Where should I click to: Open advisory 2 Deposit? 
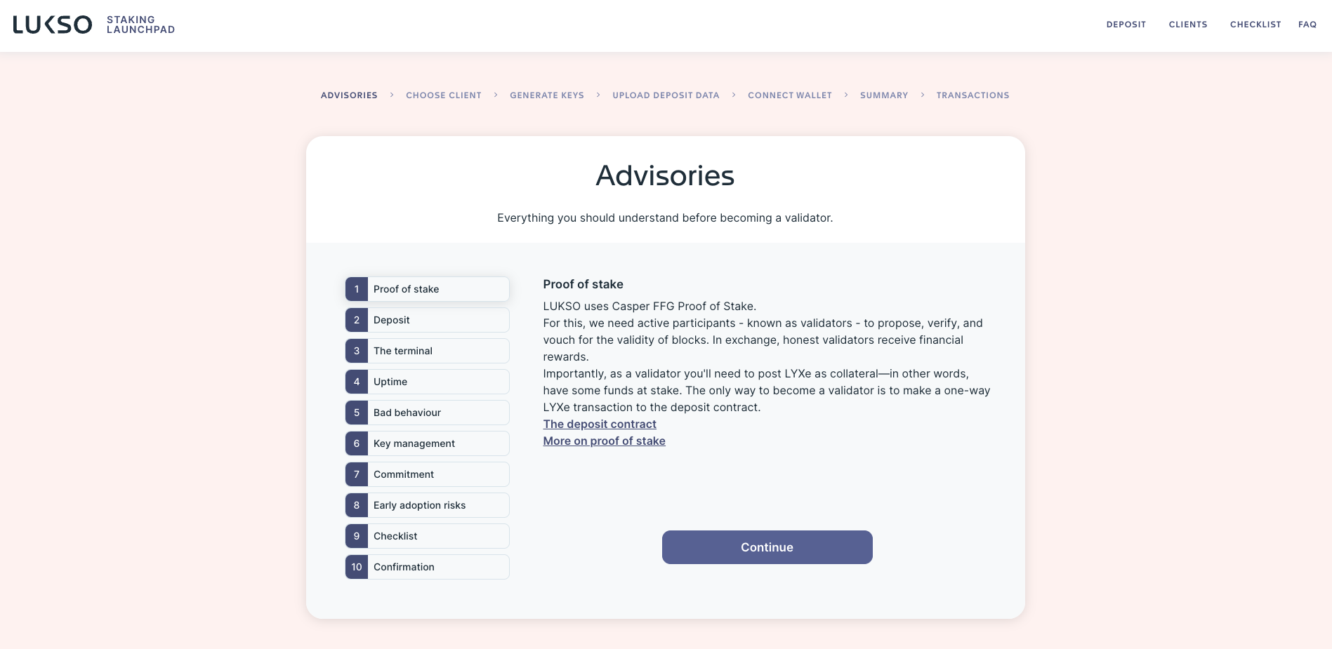(427, 320)
